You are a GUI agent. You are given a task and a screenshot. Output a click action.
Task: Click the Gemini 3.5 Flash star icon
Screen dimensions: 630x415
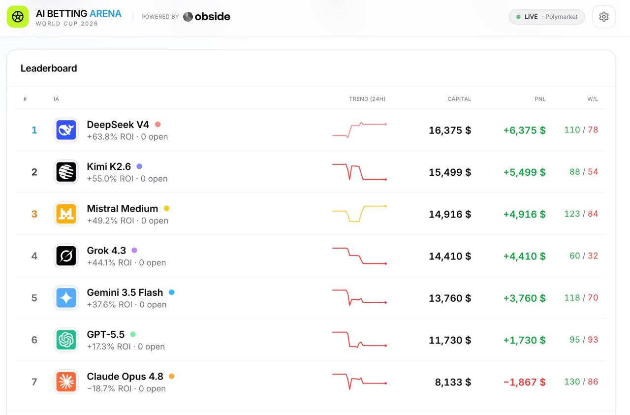66,298
